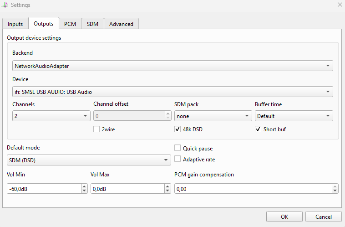Image resolution: width=345 pixels, height=227 pixels.
Task: Switch to the Inputs tab
Action: click(15, 24)
